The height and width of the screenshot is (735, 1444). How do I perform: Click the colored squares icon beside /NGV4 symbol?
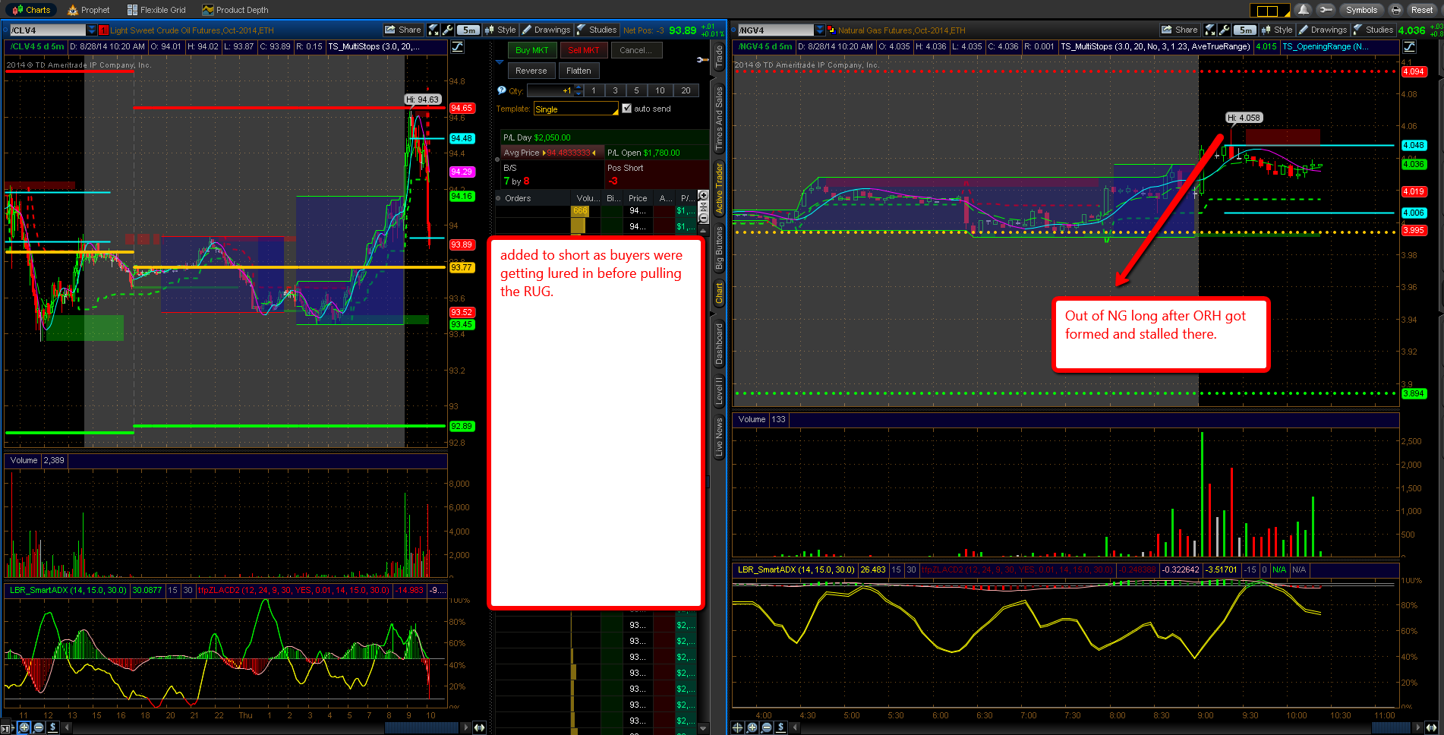pyautogui.click(x=831, y=30)
